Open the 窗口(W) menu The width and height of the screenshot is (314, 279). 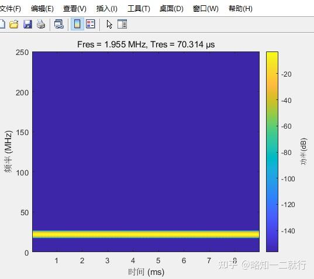(205, 9)
